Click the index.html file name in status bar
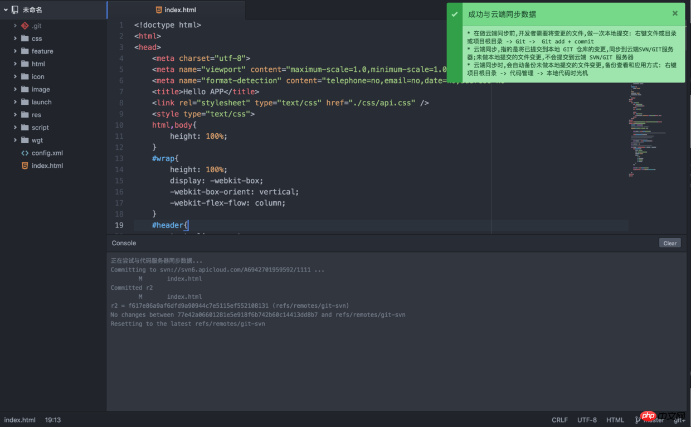 (x=20, y=420)
